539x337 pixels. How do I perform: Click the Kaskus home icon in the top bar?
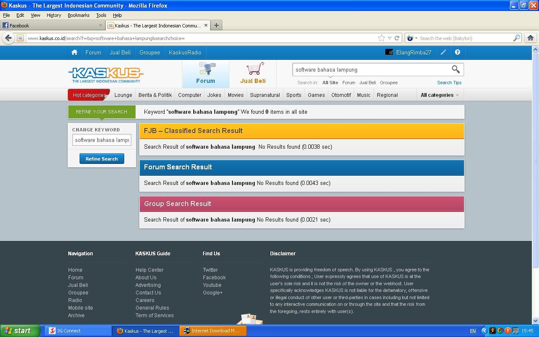click(74, 52)
